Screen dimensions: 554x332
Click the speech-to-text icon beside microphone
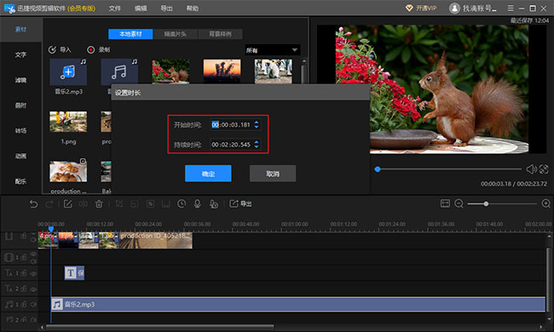(213, 204)
